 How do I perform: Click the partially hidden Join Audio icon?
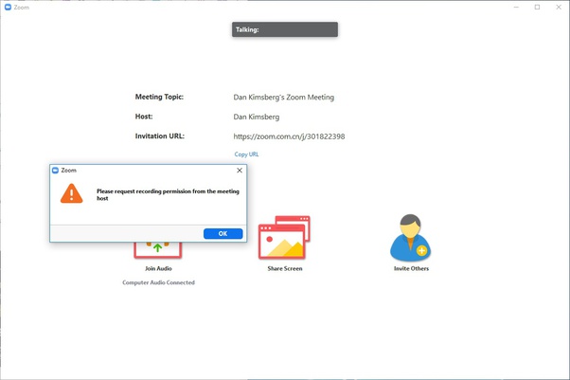point(158,250)
